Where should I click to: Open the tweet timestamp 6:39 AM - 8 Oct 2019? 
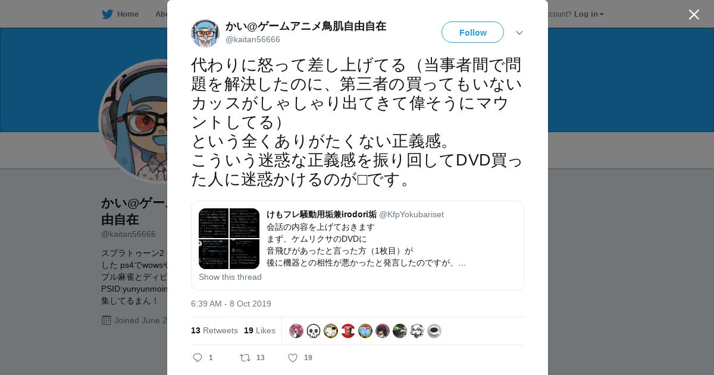coord(231,304)
